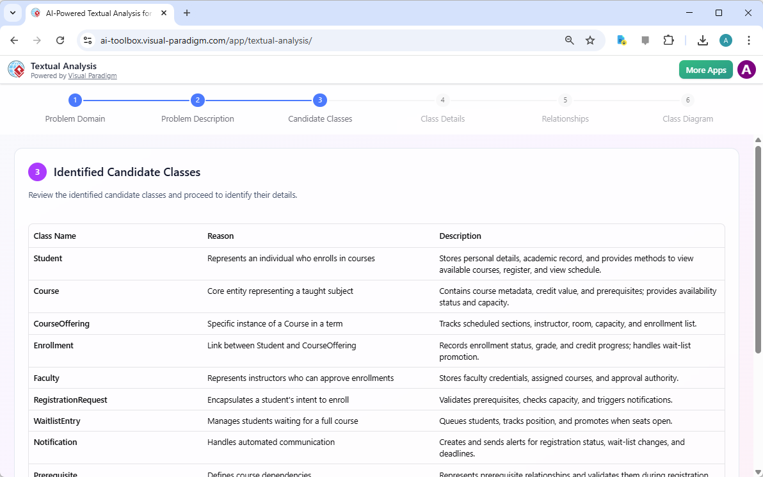Bookmark the page with the star icon
763x477 pixels.
pyautogui.click(x=590, y=40)
